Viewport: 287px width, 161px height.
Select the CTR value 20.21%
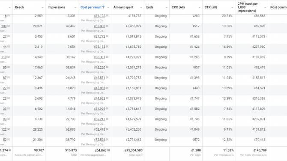pyautogui.click(x=227, y=16)
